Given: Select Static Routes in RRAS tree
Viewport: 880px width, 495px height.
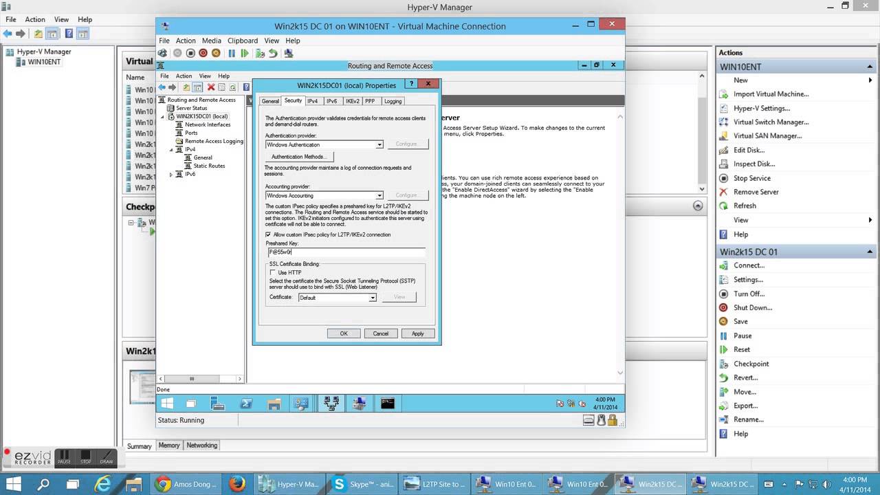Looking at the screenshot, I should tap(209, 166).
